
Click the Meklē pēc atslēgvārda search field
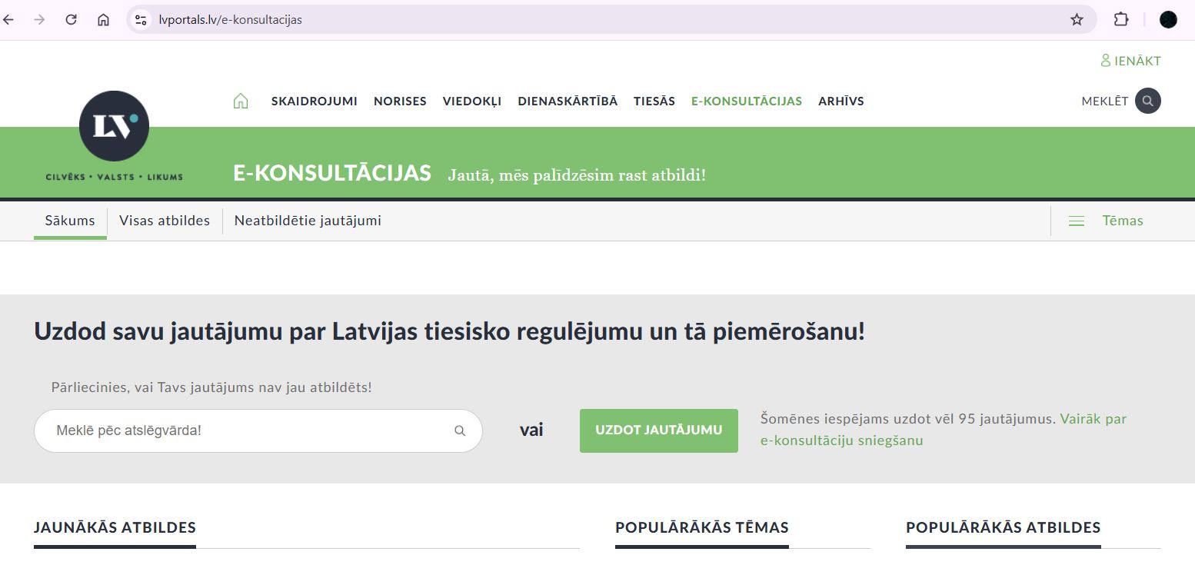tap(246, 431)
